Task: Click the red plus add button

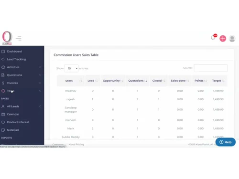Action: click(223, 39)
